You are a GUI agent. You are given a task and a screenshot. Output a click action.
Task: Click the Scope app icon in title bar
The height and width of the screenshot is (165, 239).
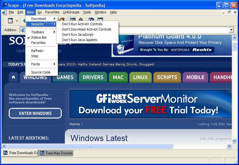[4, 5]
